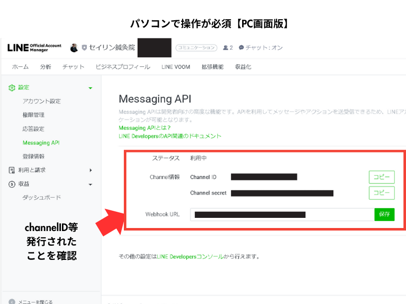Viewport: 406px width, 304px height.
Task: Click the shield badge beside セイリン鍼灸院
Action: [84, 48]
